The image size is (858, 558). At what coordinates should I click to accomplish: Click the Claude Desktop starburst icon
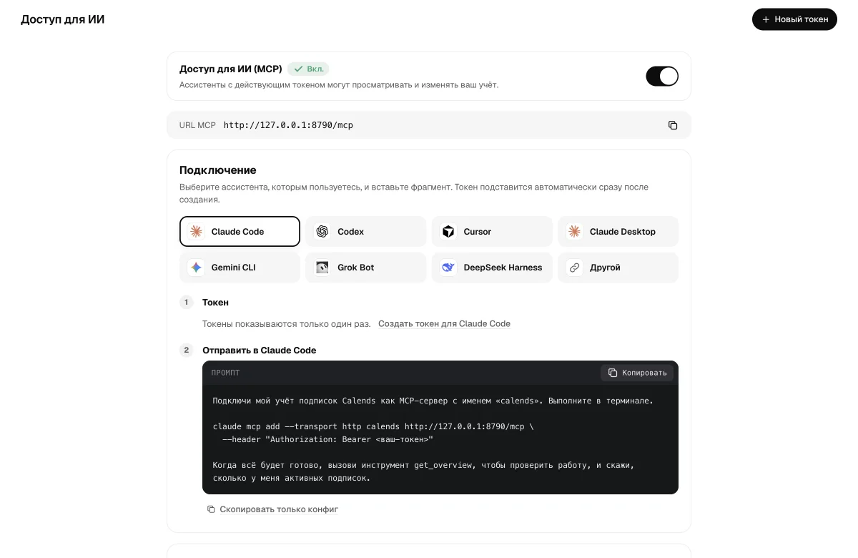[x=574, y=232]
